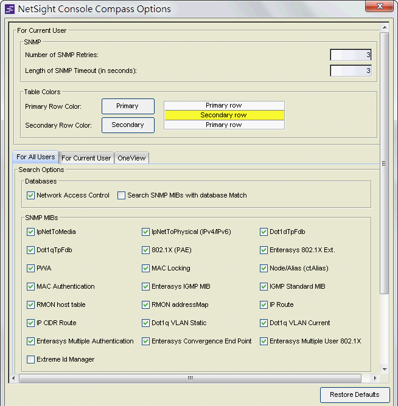
Task: Toggle the MAC Locking checkbox
Action: click(145, 268)
